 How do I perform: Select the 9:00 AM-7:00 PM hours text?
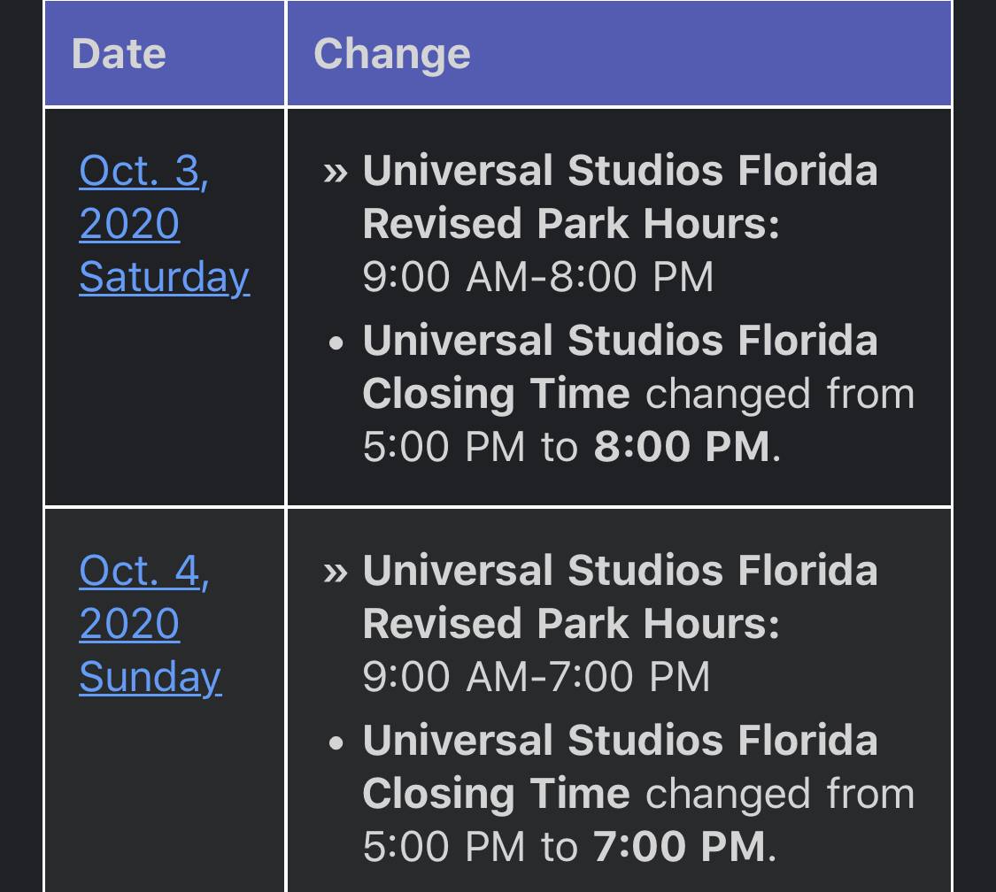[536, 677]
